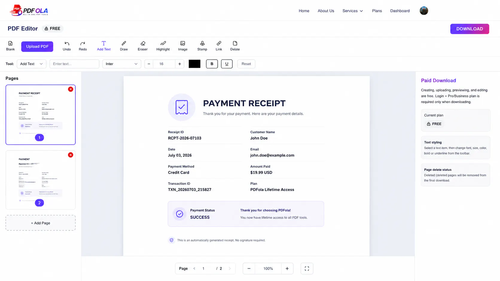The image size is (500, 281).
Task: Select the Highlight tool
Action: pyautogui.click(x=163, y=46)
